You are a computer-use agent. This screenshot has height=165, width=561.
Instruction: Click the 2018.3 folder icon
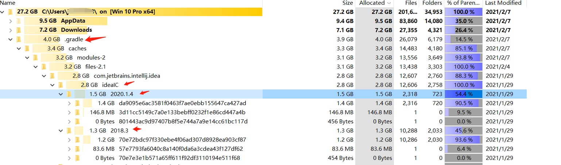(69, 130)
